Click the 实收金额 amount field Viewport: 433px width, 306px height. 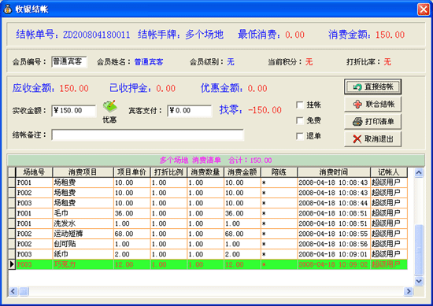pyautogui.click(x=74, y=111)
